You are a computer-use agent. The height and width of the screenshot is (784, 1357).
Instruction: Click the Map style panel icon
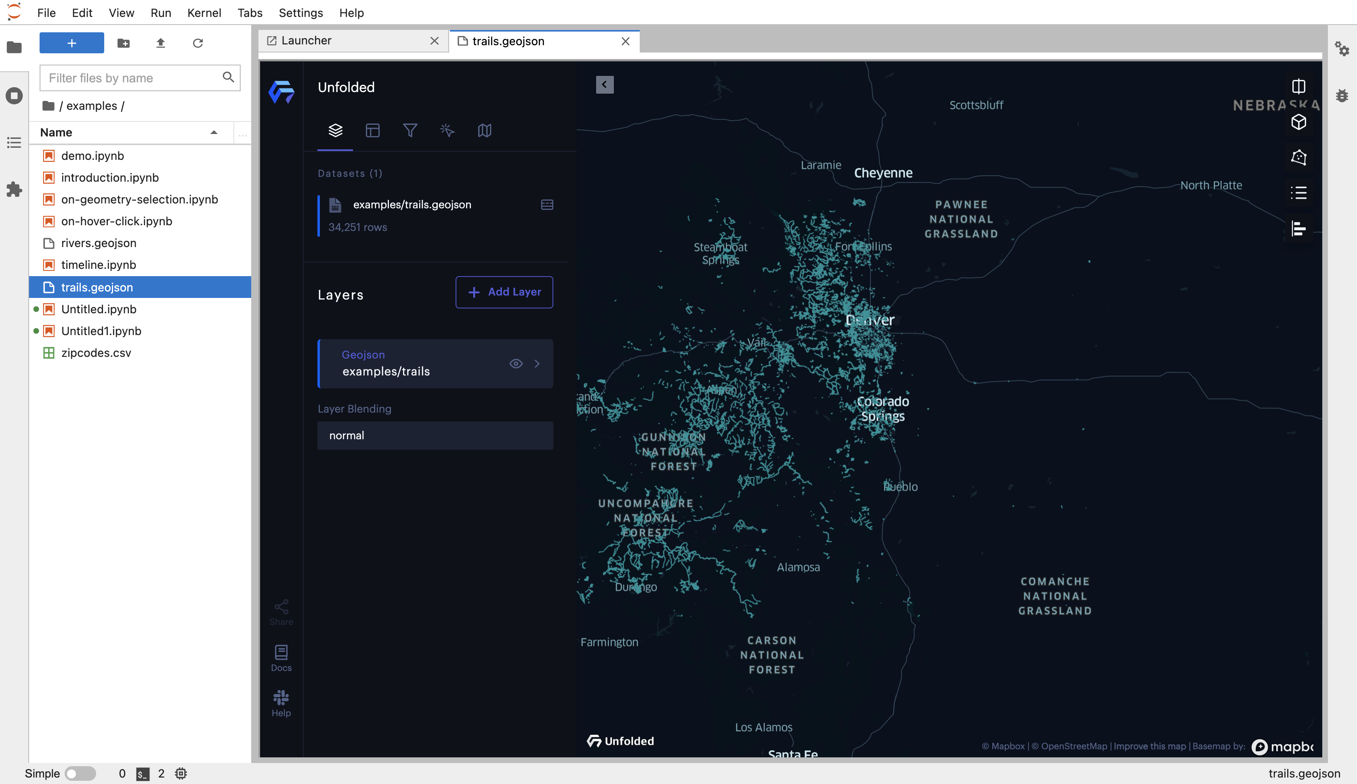point(486,131)
